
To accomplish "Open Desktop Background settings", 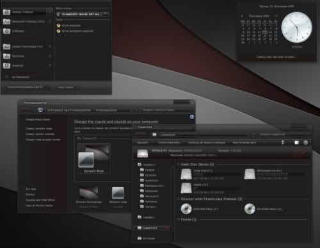I will tap(88, 196).
